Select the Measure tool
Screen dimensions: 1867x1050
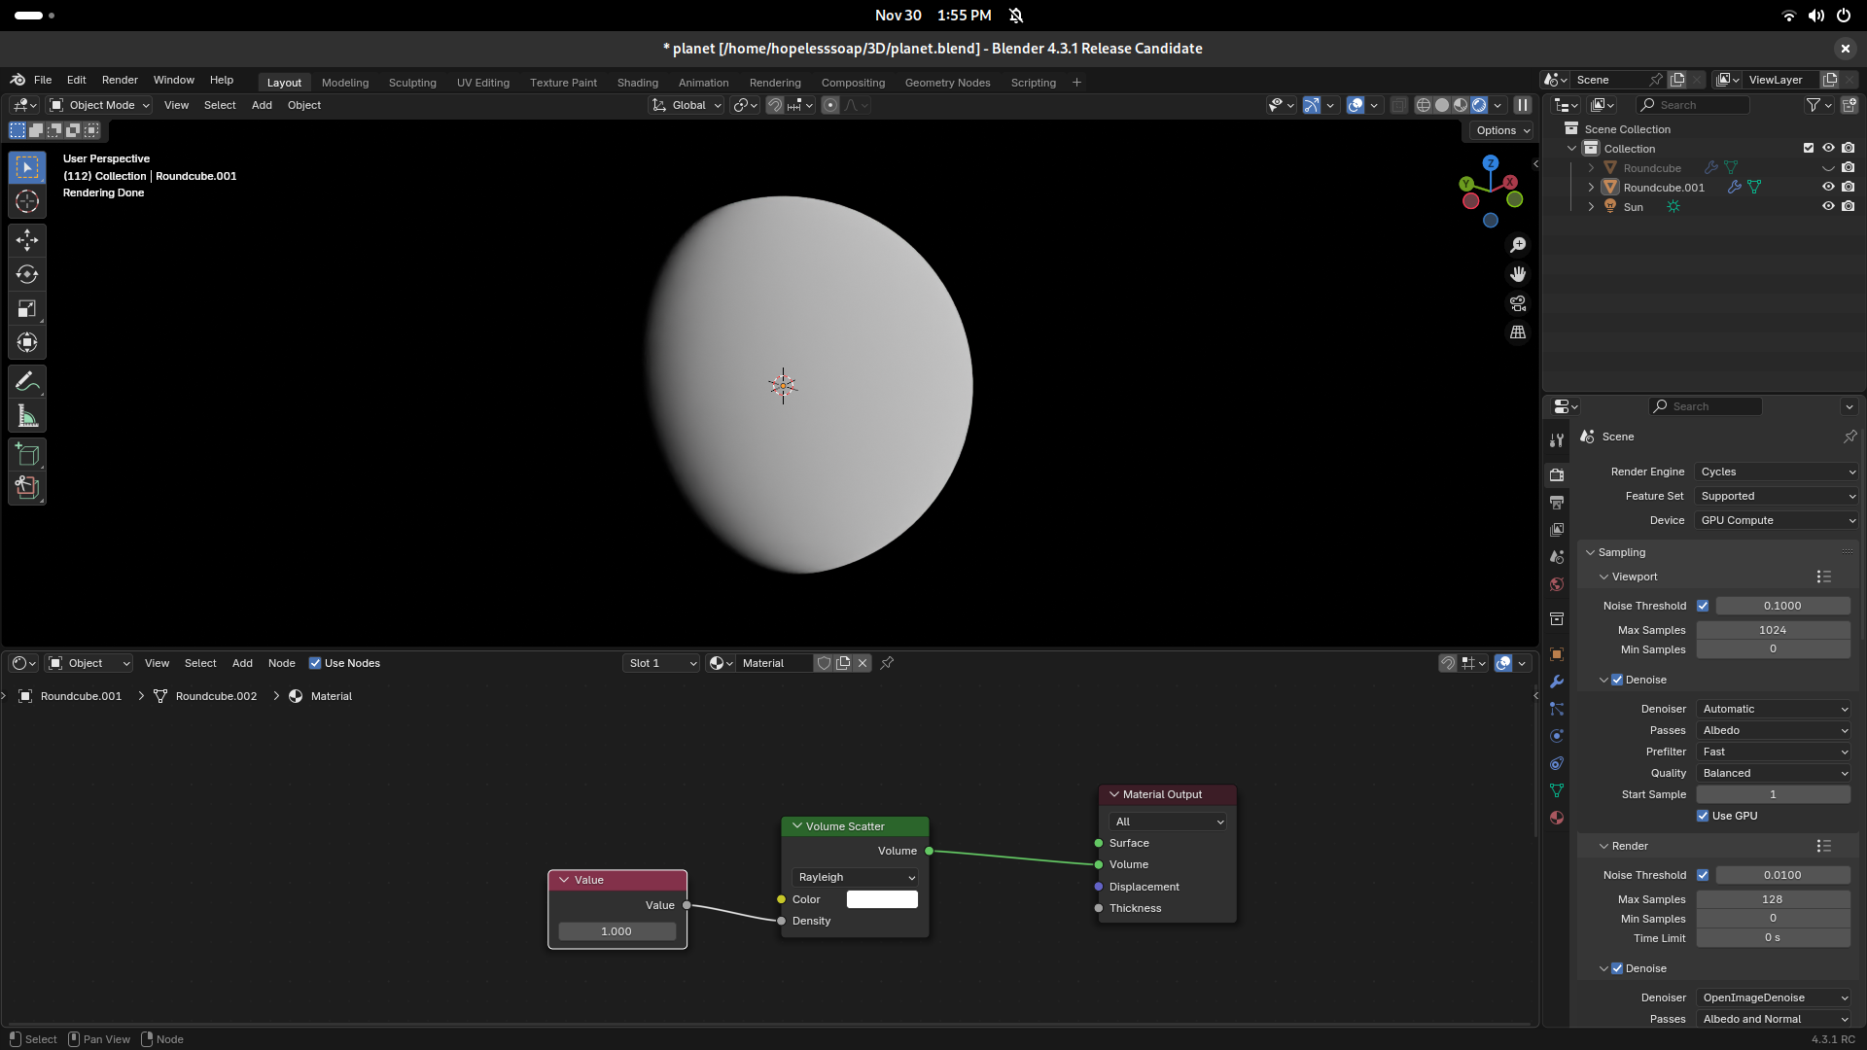click(27, 416)
